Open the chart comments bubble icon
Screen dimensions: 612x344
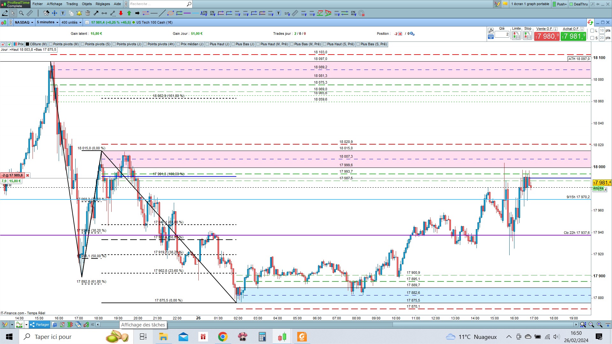(x=55, y=325)
